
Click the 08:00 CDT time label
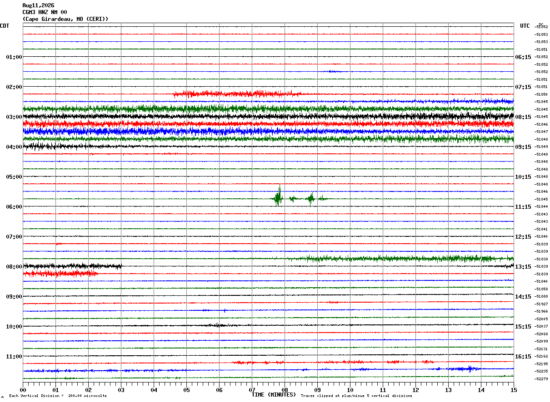(x=14, y=267)
